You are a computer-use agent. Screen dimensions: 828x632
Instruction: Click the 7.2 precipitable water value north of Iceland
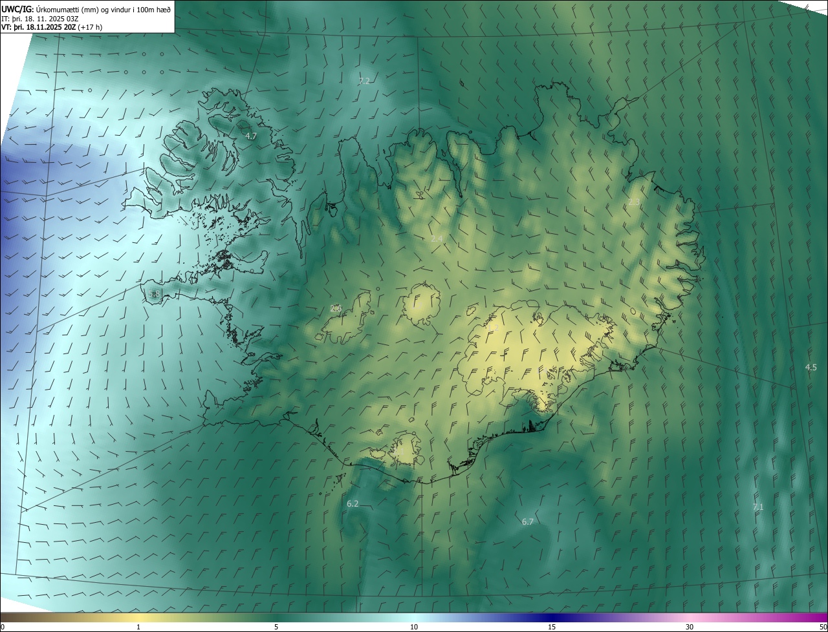tap(364, 81)
